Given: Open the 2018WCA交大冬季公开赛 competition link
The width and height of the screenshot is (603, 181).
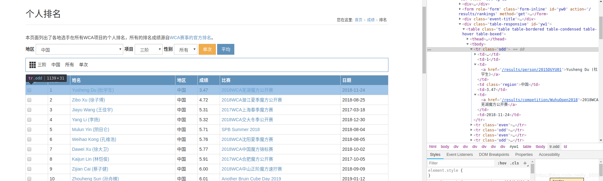Looking at the screenshot, I should (247, 120).
